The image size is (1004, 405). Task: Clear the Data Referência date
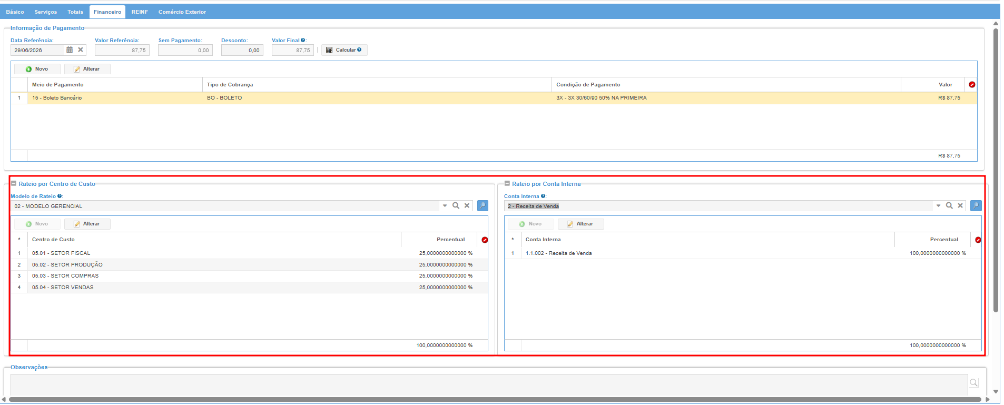coord(81,50)
